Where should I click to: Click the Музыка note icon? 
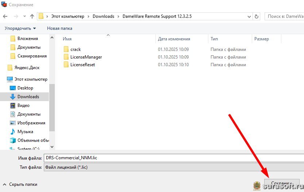coord(13,132)
